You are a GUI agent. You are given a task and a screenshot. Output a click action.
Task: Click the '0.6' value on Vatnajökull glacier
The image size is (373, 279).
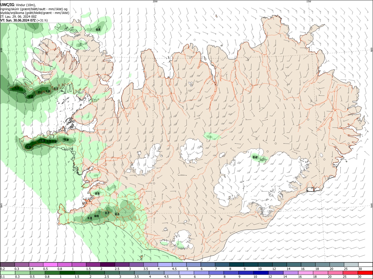coord(255,158)
